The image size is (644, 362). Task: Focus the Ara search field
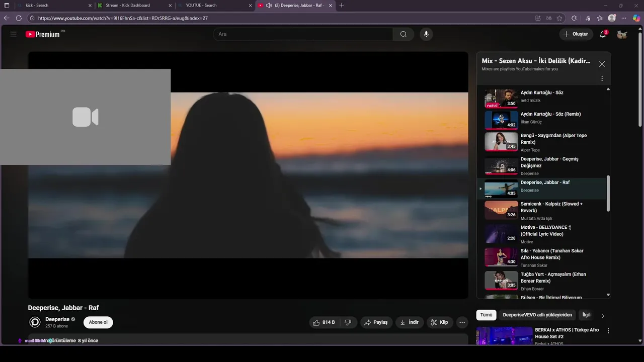coord(303,34)
